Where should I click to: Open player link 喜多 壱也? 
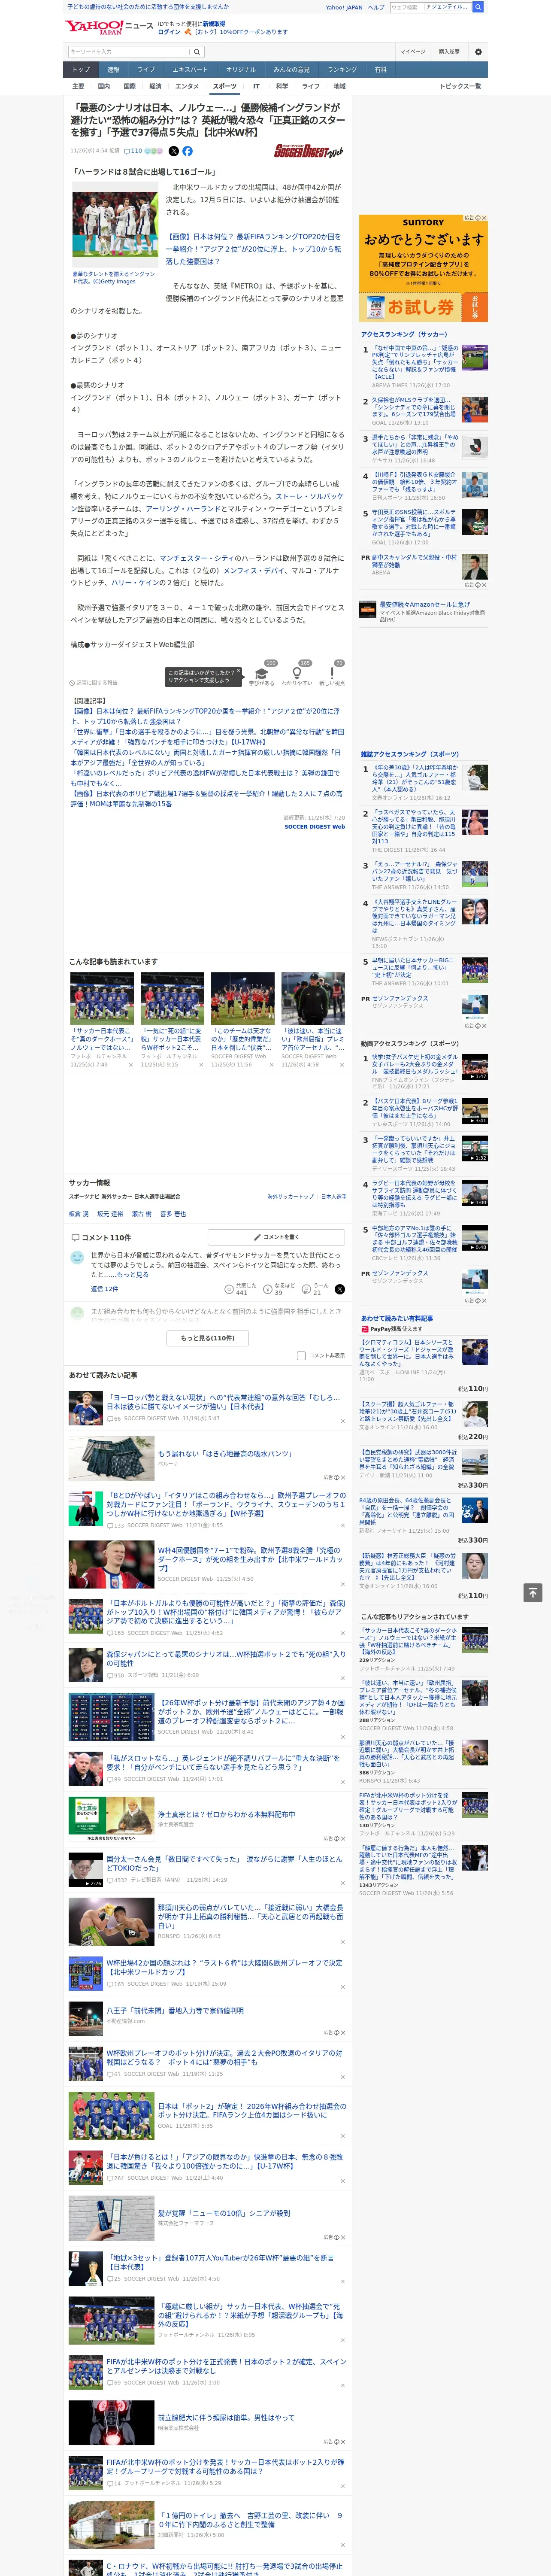(173, 1214)
